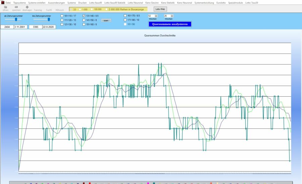Open the Keno Neuronal menu
The image size is (302, 184).
pyautogui.click(x=185, y=3)
